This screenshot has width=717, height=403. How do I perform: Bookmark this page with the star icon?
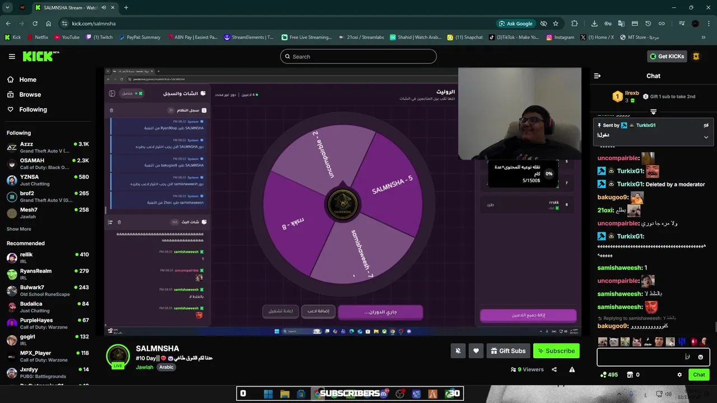pos(556,24)
